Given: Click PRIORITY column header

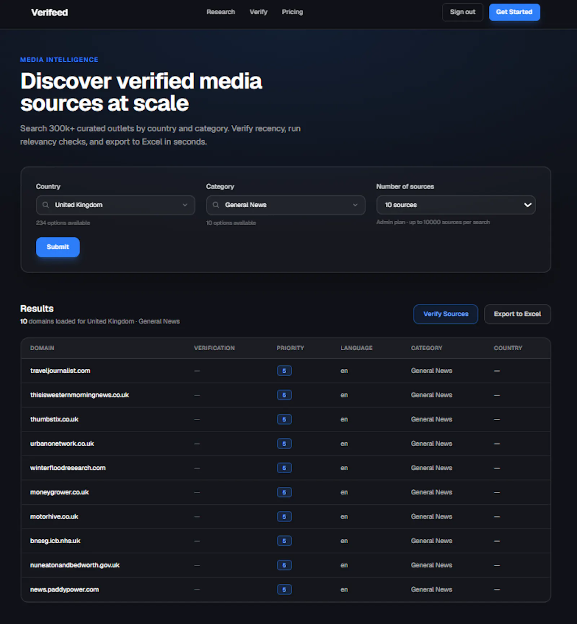Looking at the screenshot, I should 290,348.
